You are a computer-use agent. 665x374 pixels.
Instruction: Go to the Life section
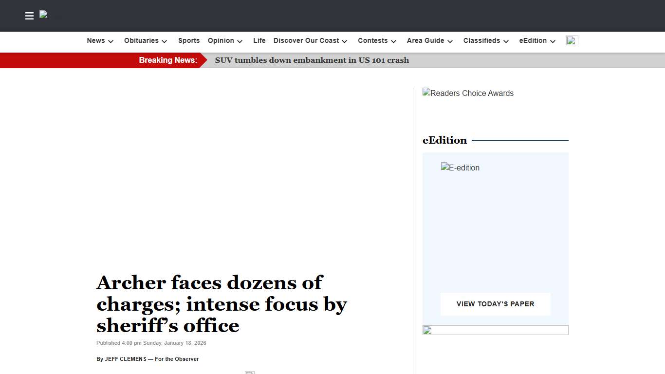pos(259,41)
